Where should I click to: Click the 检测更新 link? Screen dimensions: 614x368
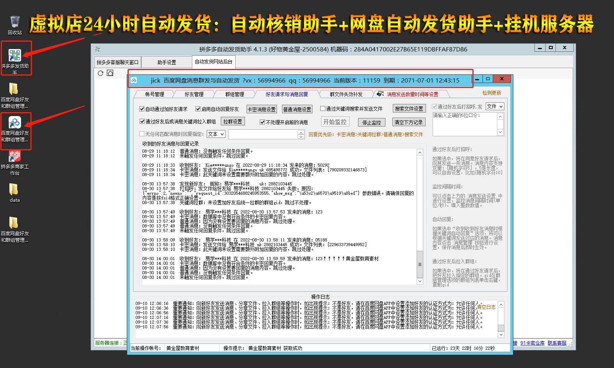pyautogui.click(x=492, y=93)
